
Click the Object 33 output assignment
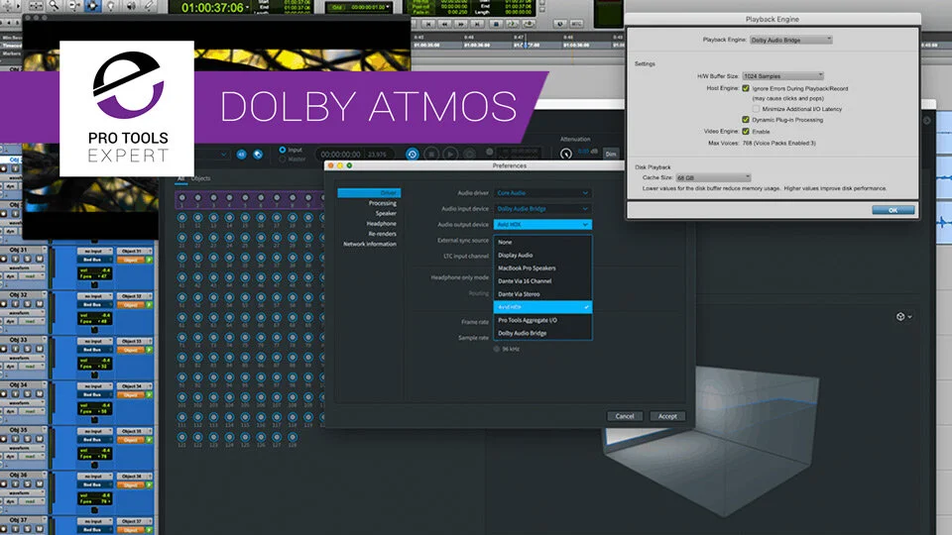(x=133, y=342)
